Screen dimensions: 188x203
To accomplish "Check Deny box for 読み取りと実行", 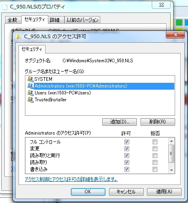I will [x=155, y=156].
